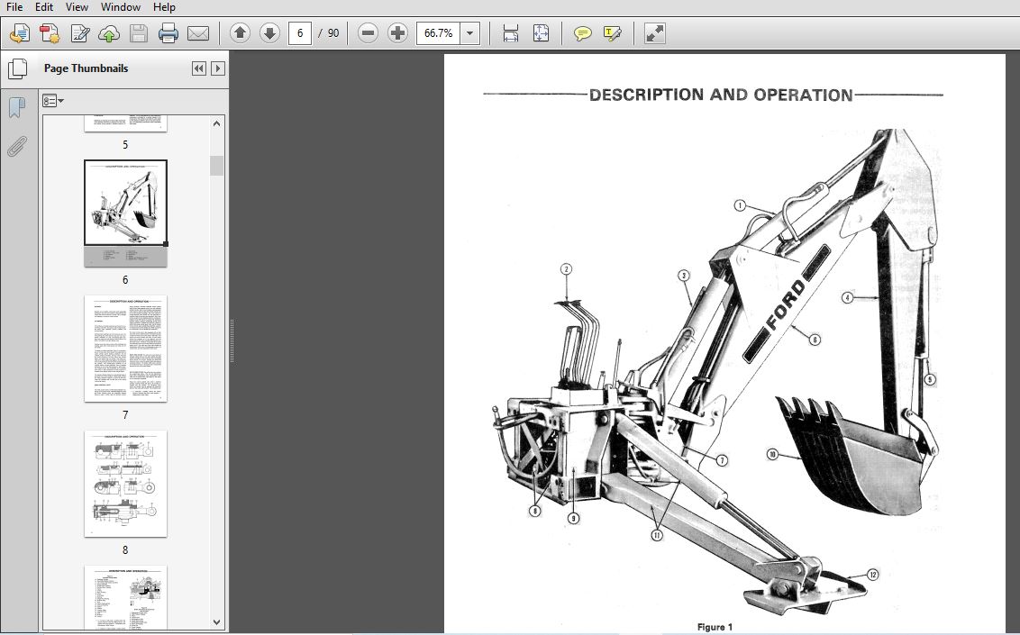Open the Help menu
1020x635 pixels.
click(164, 7)
